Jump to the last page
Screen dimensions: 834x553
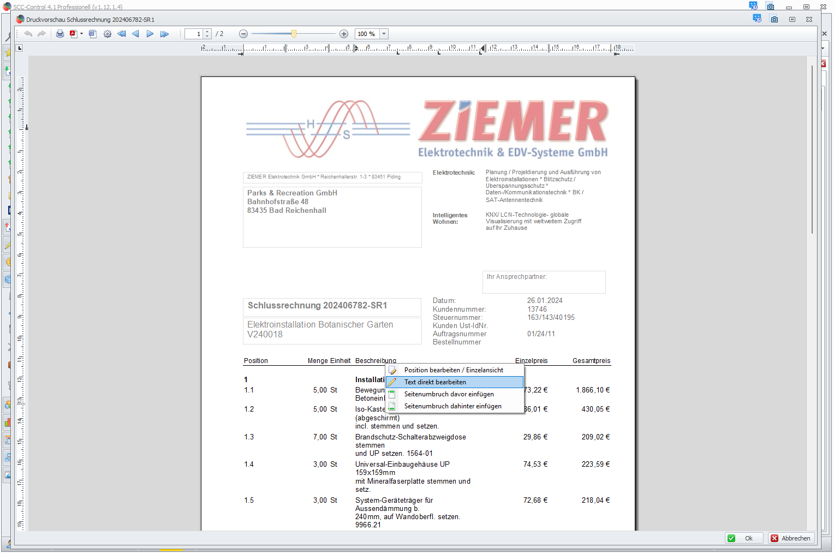[x=164, y=34]
